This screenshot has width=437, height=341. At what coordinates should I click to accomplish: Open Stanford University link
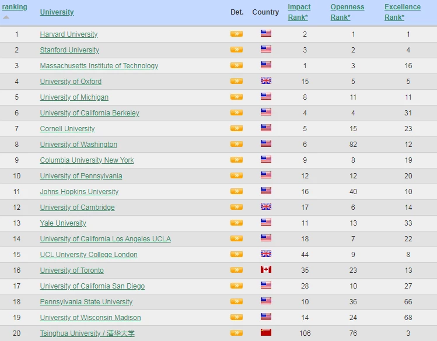coord(69,50)
